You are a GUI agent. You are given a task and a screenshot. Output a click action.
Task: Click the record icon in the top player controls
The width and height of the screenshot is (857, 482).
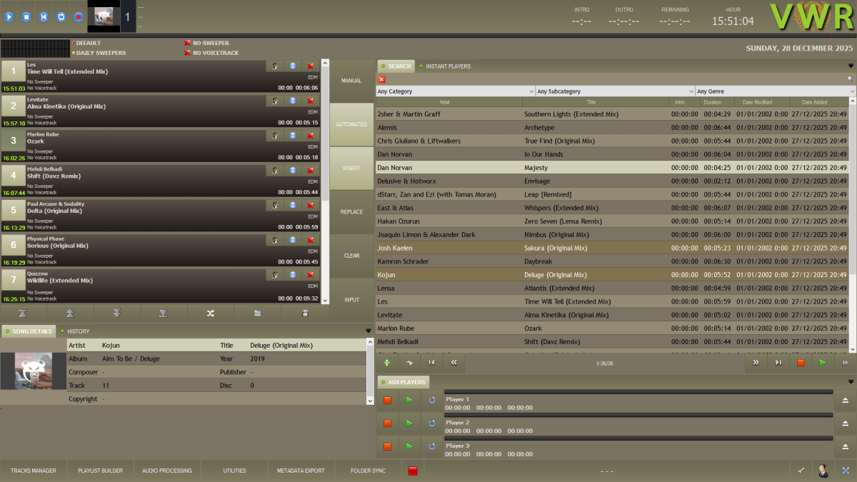tap(78, 16)
